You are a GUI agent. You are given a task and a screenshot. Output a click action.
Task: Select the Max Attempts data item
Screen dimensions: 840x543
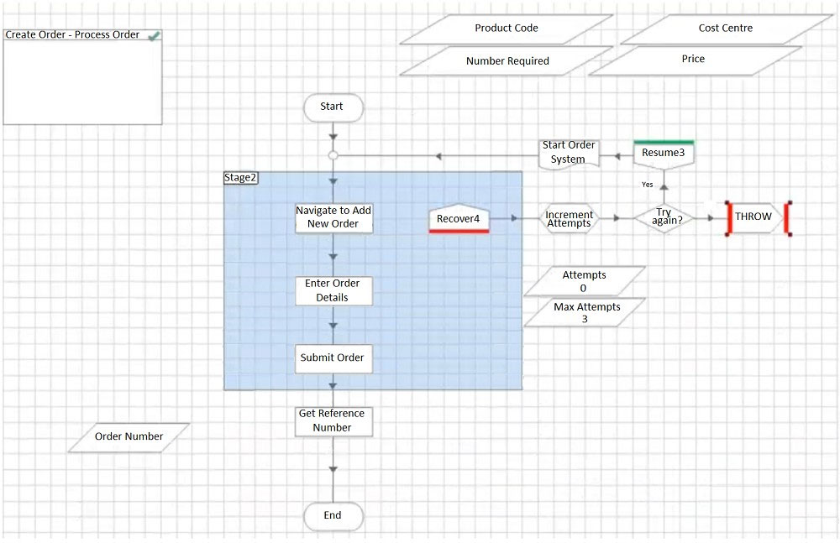coord(585,312)
